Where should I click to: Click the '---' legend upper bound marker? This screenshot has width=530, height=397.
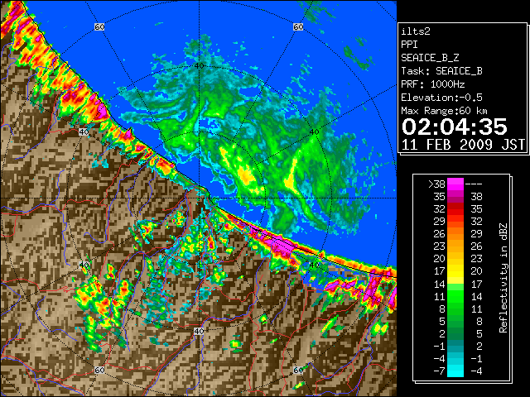tap(474, 184)
